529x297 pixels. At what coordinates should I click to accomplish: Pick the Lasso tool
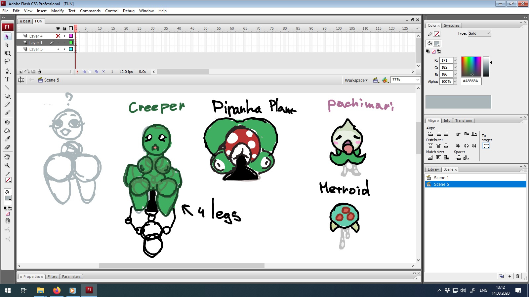click(x=7, y=61)
